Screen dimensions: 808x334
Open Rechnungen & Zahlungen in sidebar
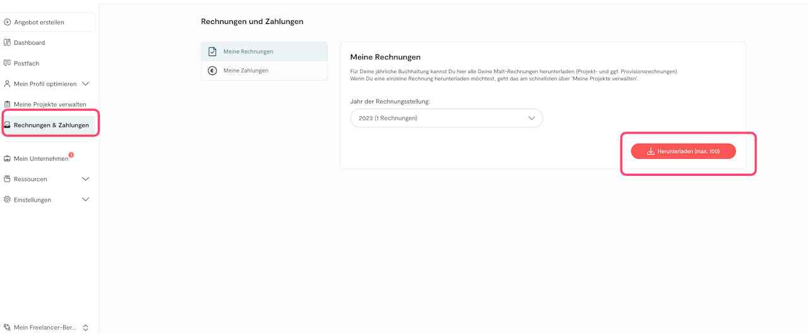click(50, 125)
